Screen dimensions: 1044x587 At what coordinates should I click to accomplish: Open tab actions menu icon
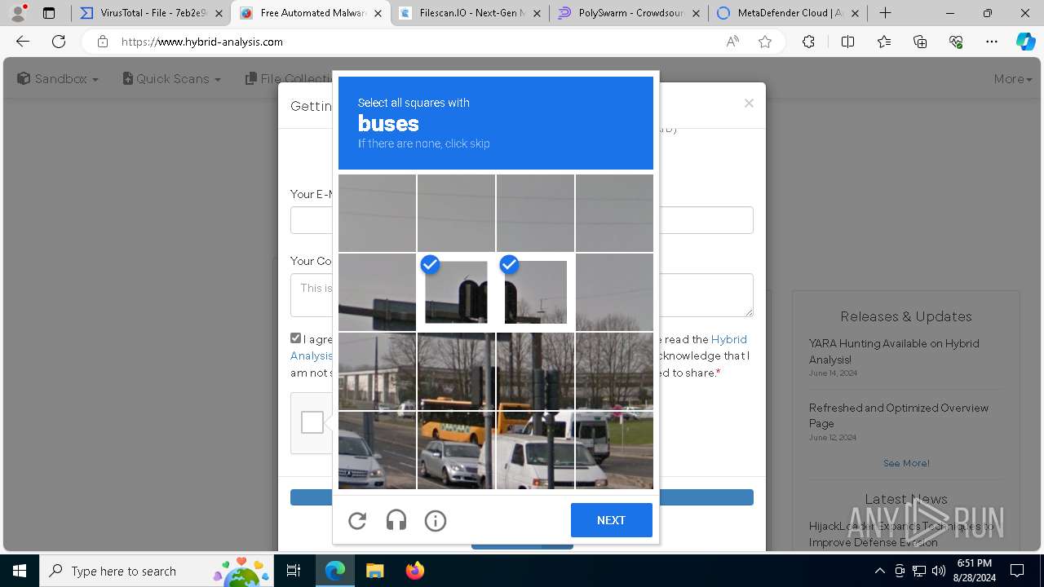49,13
